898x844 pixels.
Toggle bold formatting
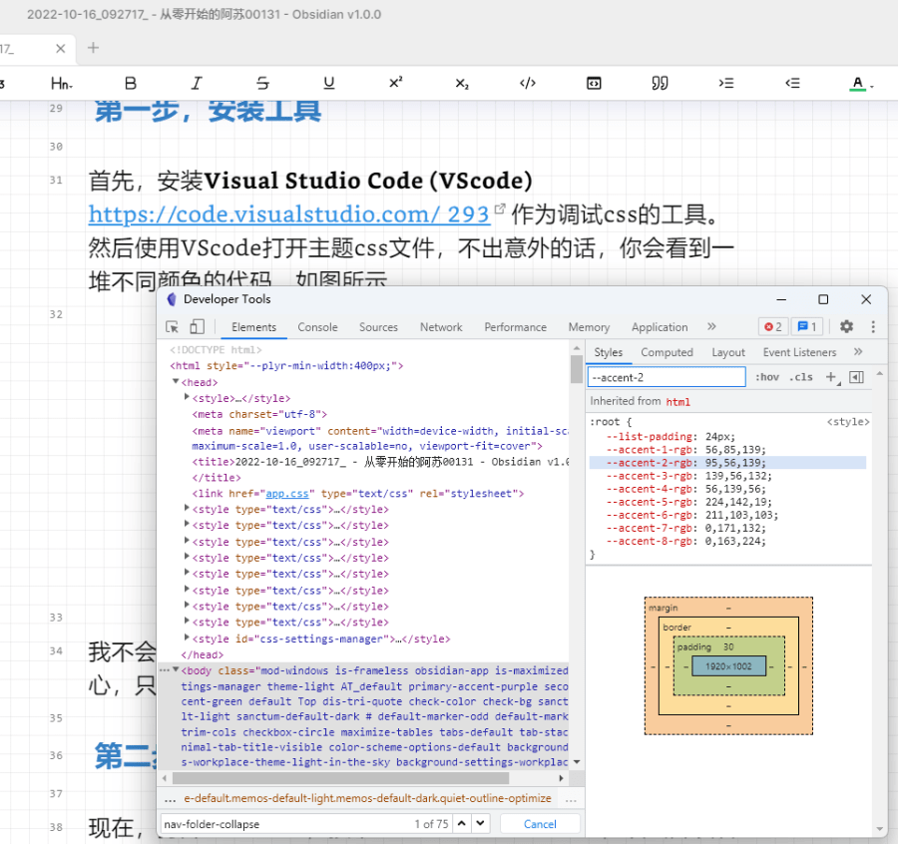(x=131, y=84)
